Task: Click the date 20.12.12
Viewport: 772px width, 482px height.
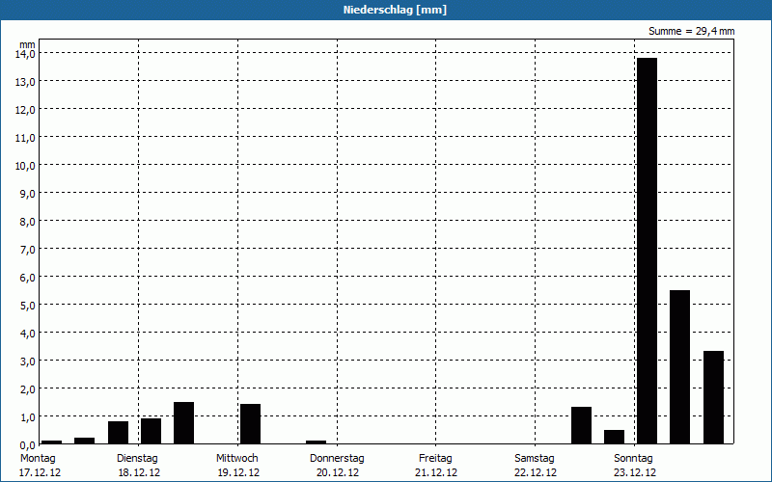Action: (x=337, y=472)
